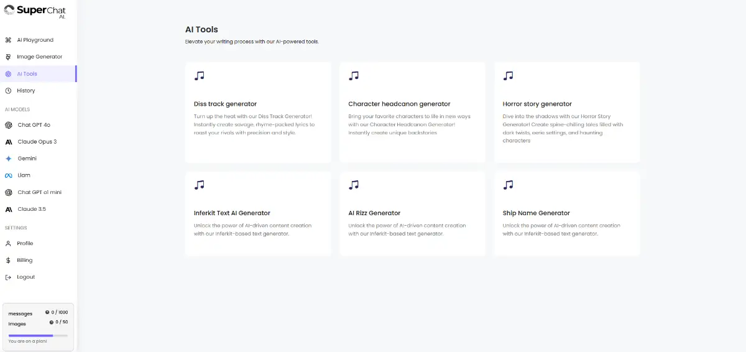Switch to Claude 3.5 model
The image size is (746, 352).
click(32, 209)
